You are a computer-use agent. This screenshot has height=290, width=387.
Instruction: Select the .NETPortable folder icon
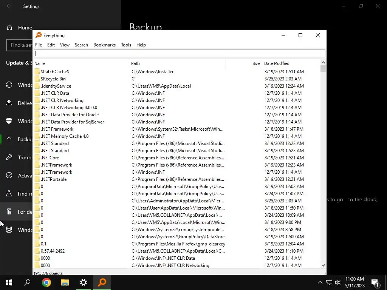(x=37, y=179)
